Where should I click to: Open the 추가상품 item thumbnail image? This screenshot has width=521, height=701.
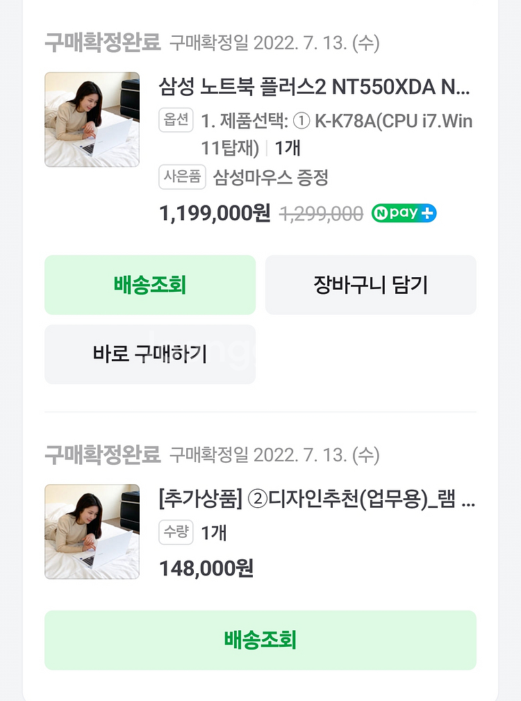click(92, 531)
